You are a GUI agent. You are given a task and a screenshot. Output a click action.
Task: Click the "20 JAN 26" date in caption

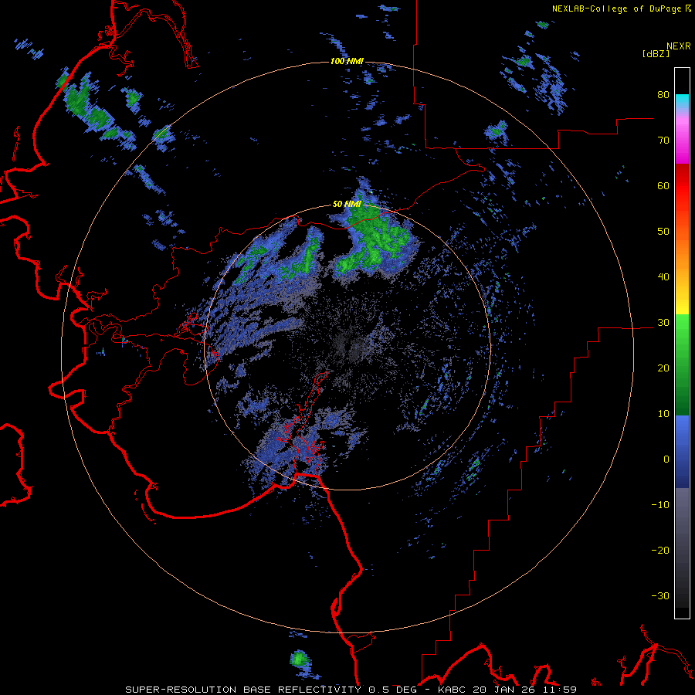click(x=503, y=690)
